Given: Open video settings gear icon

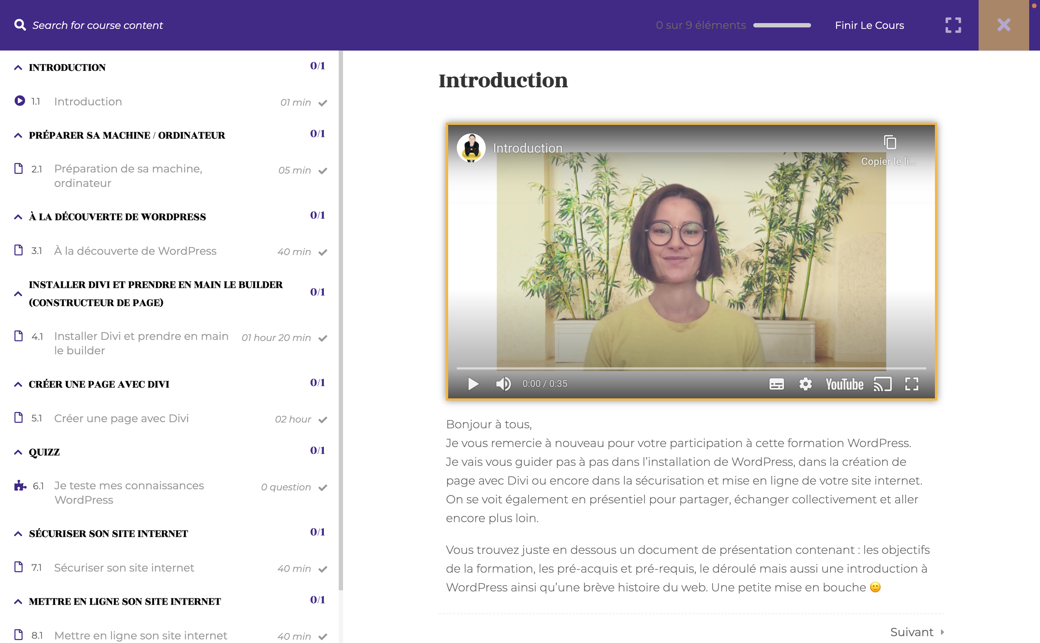Looking at the screenshot, I should (805, 384).
